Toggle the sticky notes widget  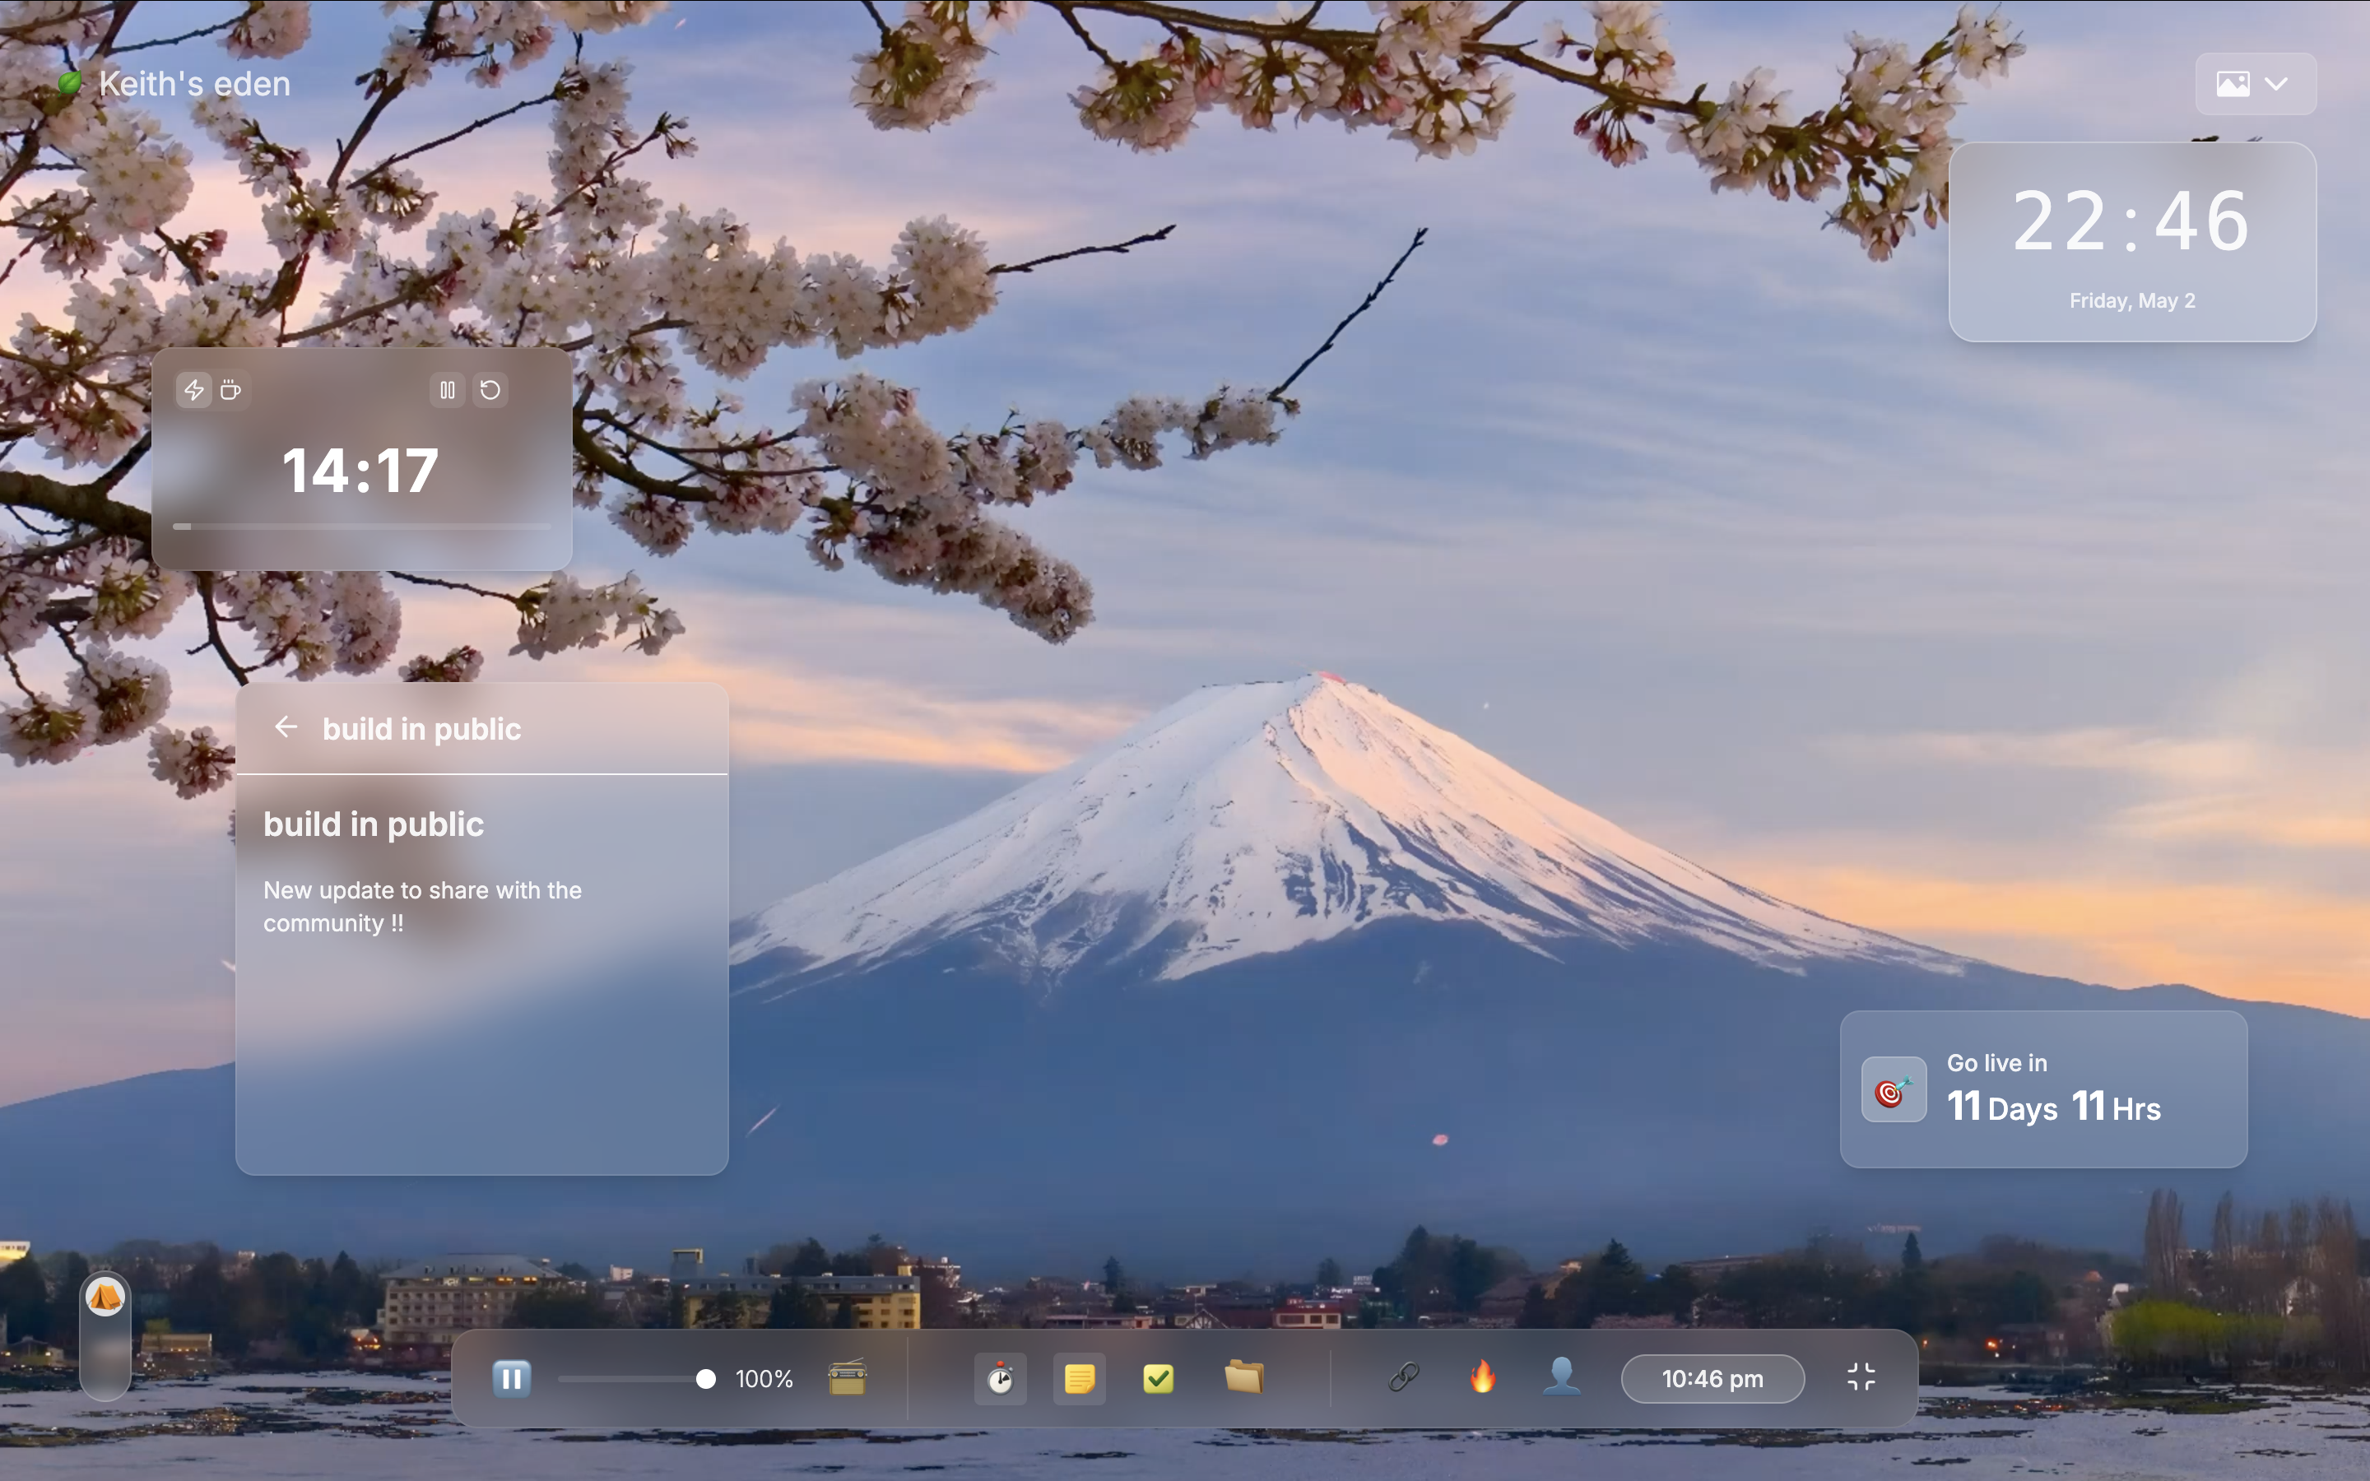click(x=1079, y=1378)
